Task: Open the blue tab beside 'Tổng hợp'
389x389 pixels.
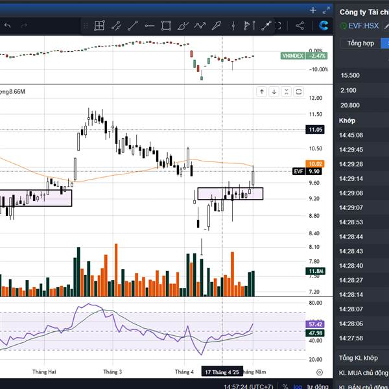Action: point(384,43)
